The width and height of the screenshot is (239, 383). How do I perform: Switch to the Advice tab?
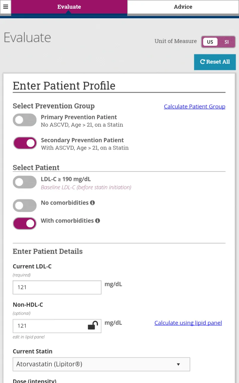coord(183,7)
